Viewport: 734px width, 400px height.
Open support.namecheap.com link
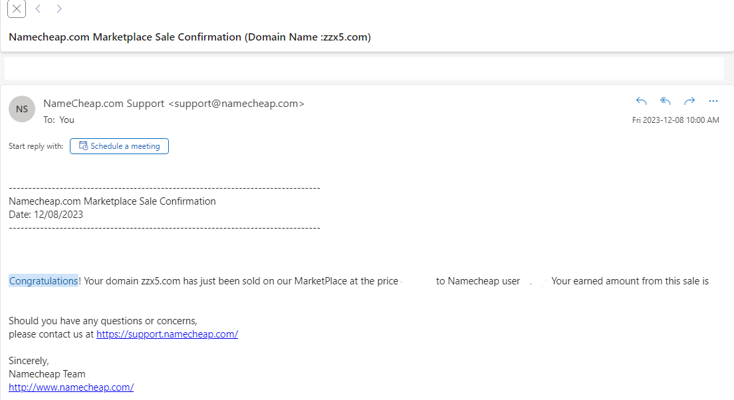167,334
